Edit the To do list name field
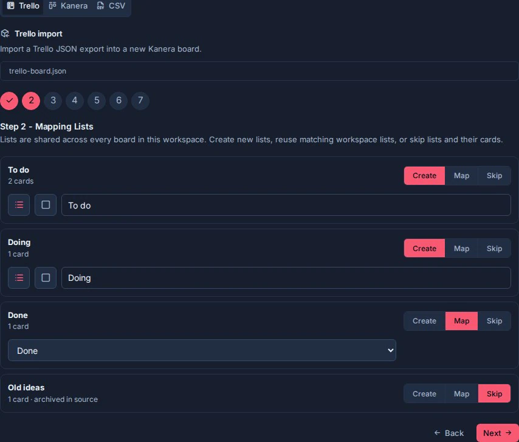Viewport: 519px width, 442px height. pos(286,205)
